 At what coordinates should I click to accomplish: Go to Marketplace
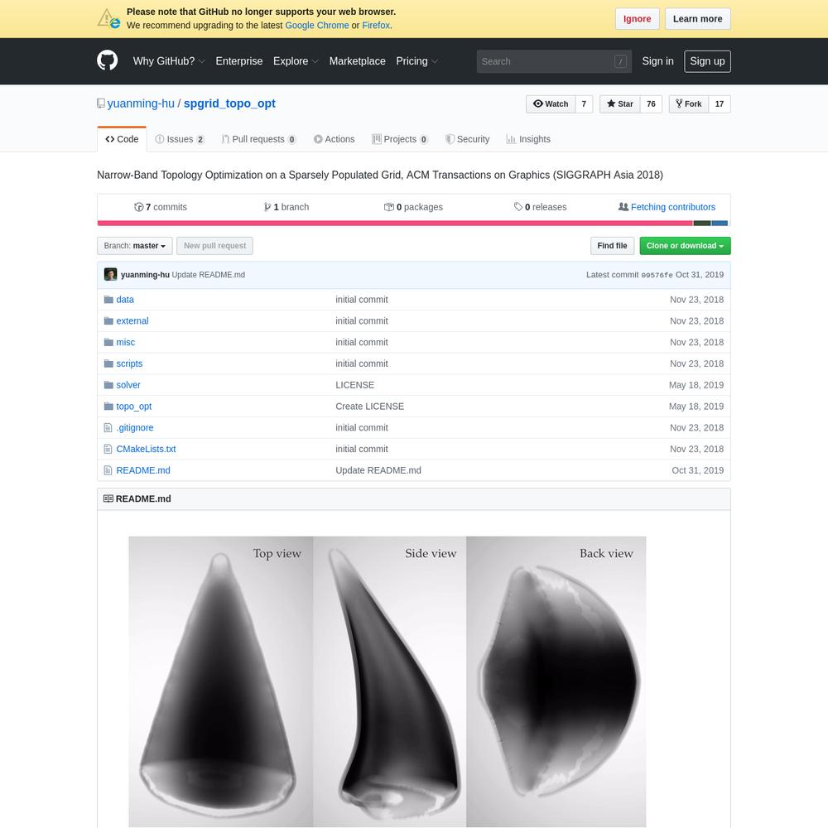(357, 60)
